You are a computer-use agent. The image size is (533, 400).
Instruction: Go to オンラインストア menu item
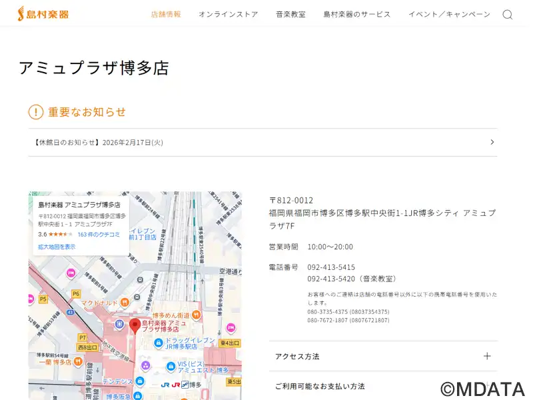pyautogui.click(x=228, y=14)
